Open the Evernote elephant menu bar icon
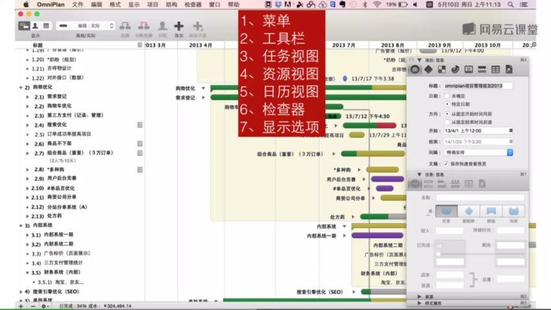This screenshot has height=310, width=551. [343, 5]
